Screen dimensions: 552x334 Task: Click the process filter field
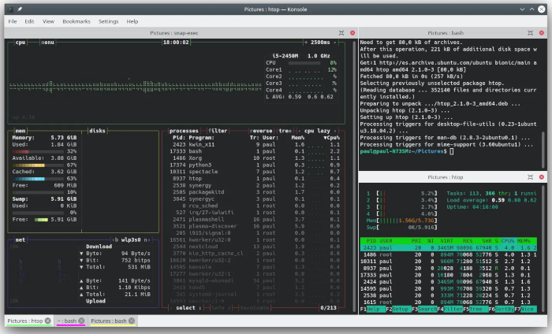click(x=218, y=131)
